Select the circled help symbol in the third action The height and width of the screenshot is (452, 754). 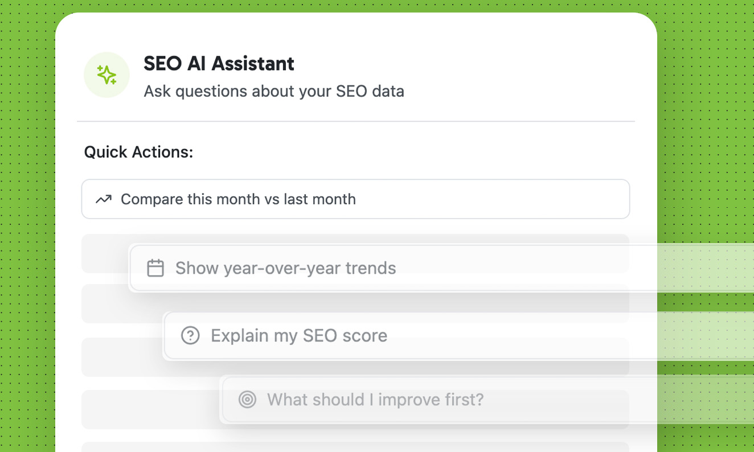189,335
